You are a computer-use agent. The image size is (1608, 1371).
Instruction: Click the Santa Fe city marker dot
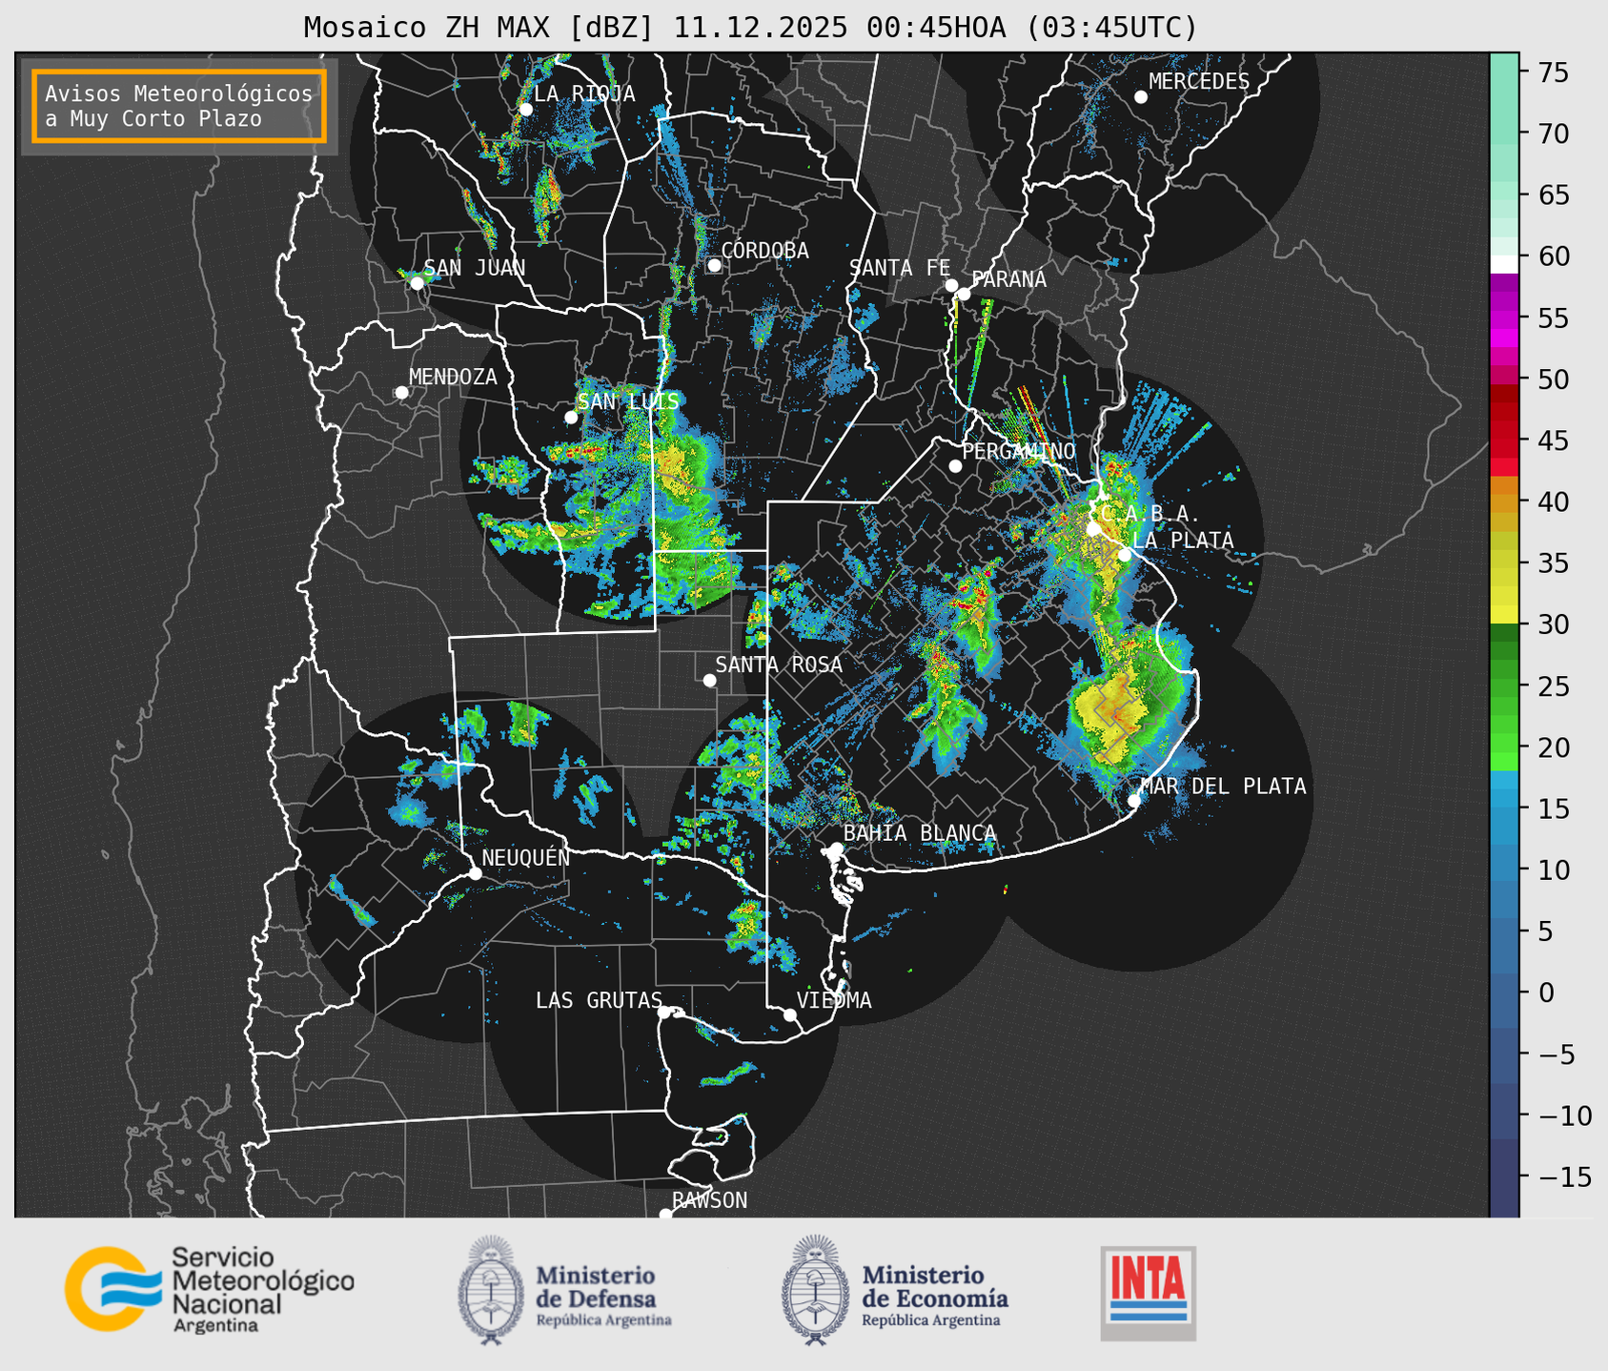951,285
